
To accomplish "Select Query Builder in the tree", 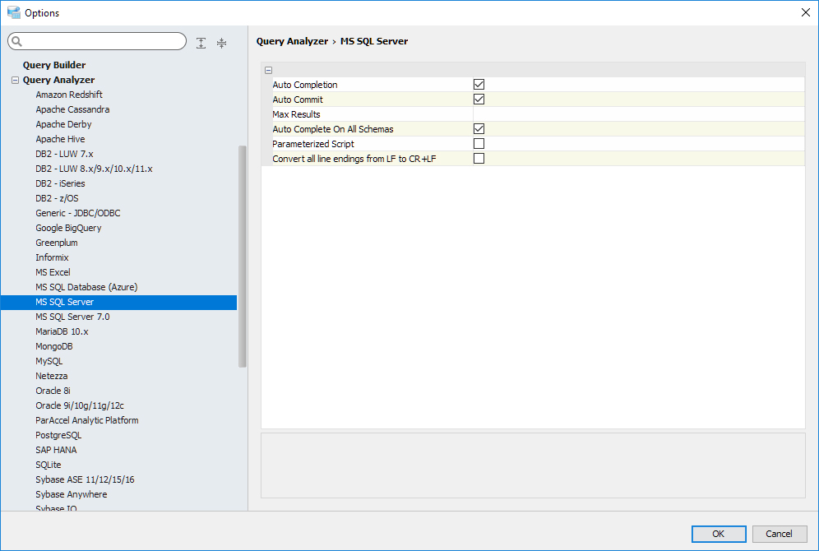I will (54, 65).
